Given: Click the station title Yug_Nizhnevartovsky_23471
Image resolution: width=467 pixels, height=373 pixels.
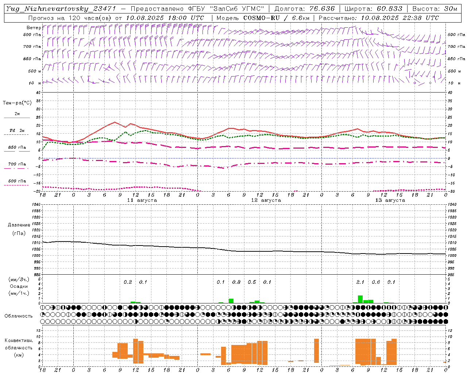Looking at the screenshot, I should [x=61, y=9].
